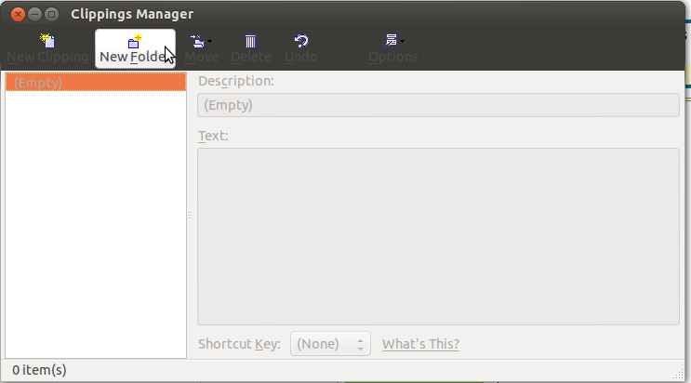Select the (Empty) item in the clippings list
691x383 pixels.
coord(95,82)
